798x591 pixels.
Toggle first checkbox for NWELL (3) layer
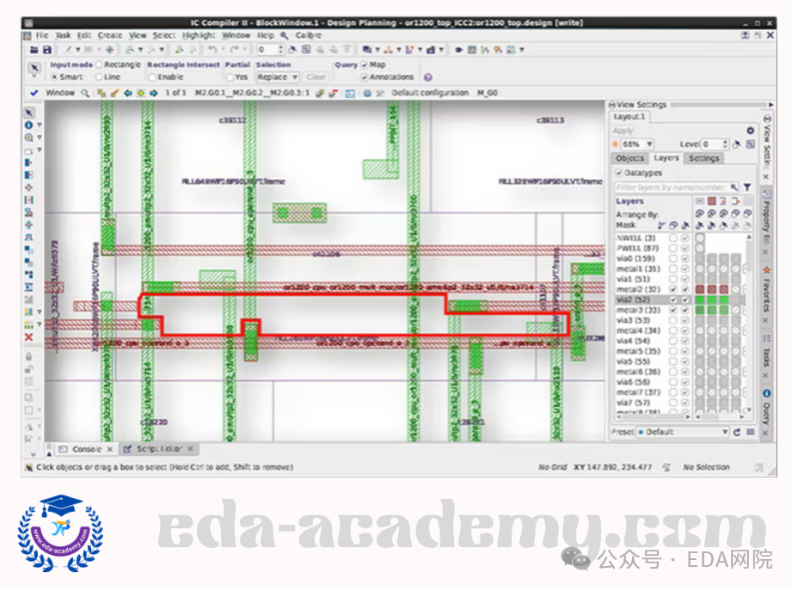point(672,238)
